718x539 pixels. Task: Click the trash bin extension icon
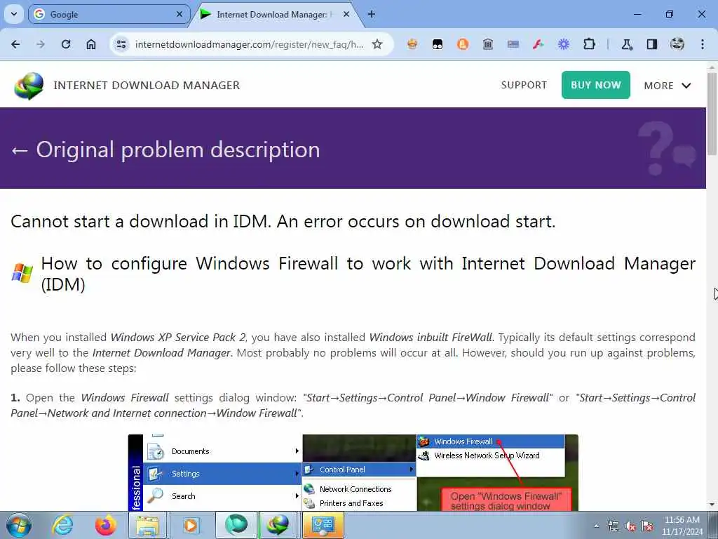click(488, 44)
